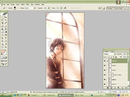This screenshot has width=130, height=97.
Task: Open the Opacity slider arrow in options bar
Action: pos(49,8)
